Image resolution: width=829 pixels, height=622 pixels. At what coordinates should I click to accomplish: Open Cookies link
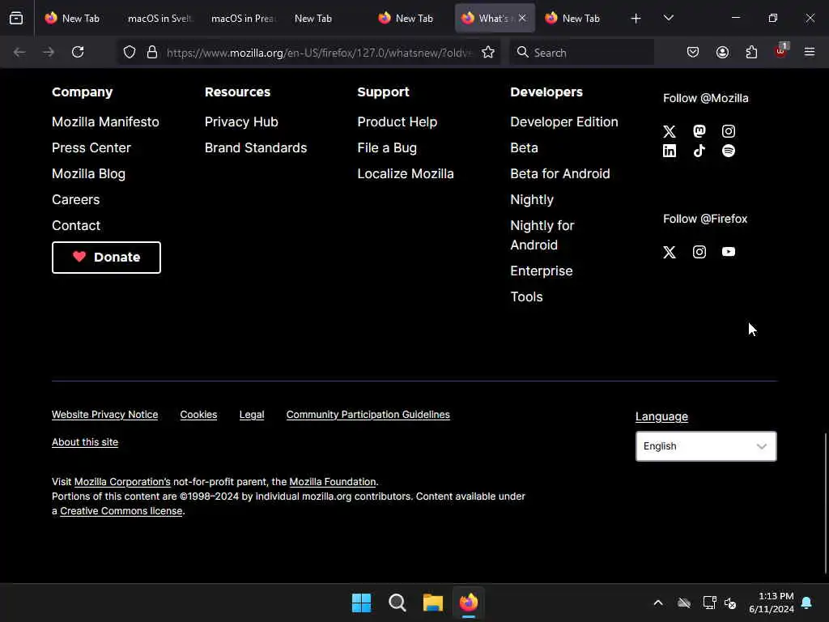coord(198,415)
